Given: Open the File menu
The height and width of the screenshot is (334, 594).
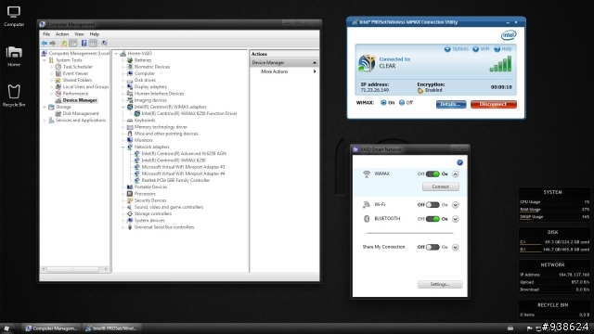Looking at the screenshot, I should pyautogui.click(x=46, y=34).
